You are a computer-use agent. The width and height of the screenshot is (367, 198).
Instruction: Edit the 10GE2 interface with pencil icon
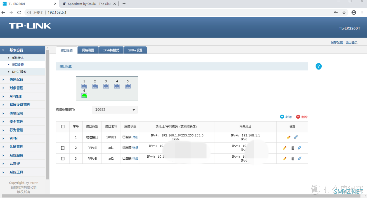[x=289, y=137]
